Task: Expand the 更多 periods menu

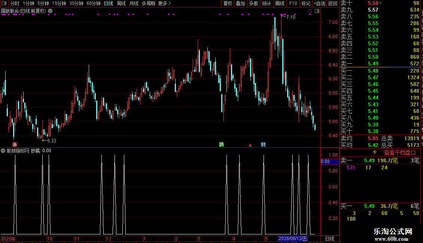Action: click(165, 3)
